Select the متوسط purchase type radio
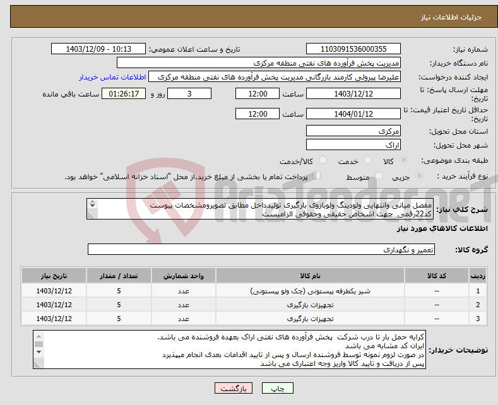This screenshot has height=405, width=498. tap(379, 176)
